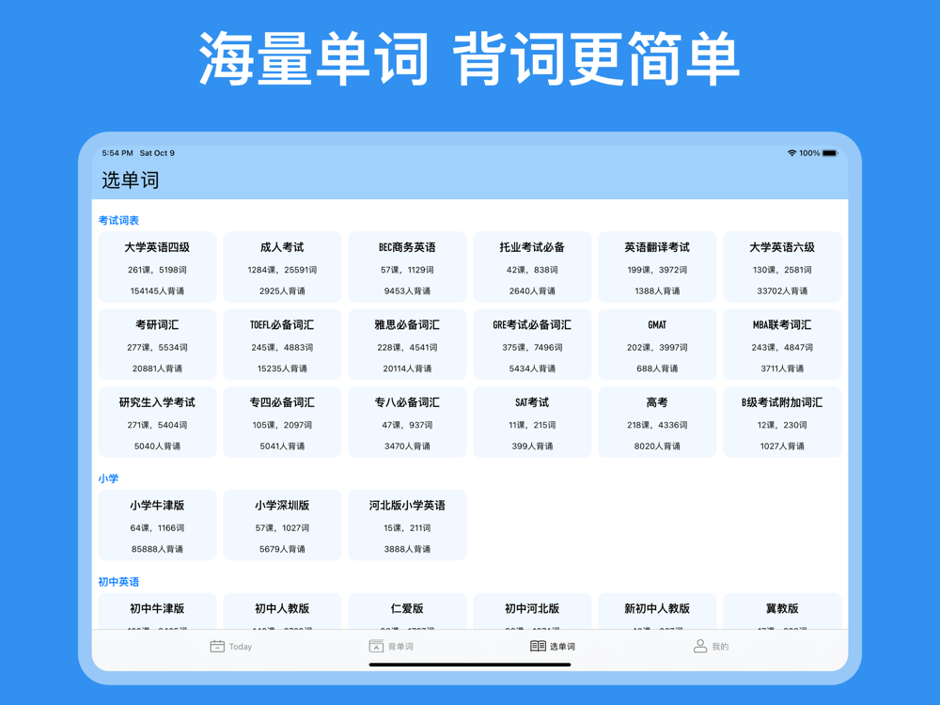Check the Wi-Fi status icon

coord(791,153)
